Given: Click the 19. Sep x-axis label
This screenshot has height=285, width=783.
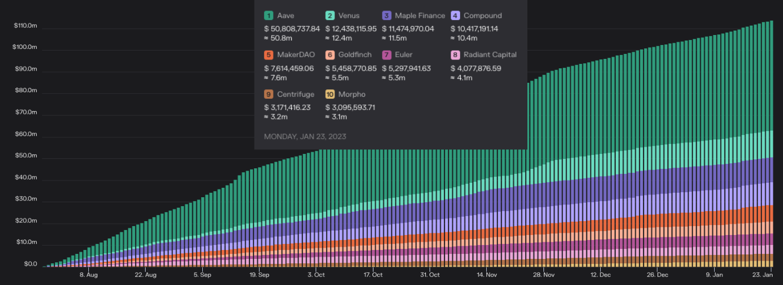Looking at the screenshot, I should pos(260,274).
